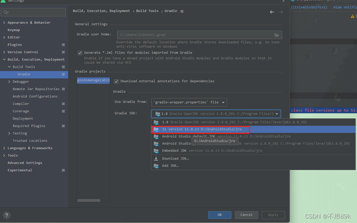The width and height of the screenshot is (357, 223).
Task: Collapse the Build Tools node
Action: 9,67
